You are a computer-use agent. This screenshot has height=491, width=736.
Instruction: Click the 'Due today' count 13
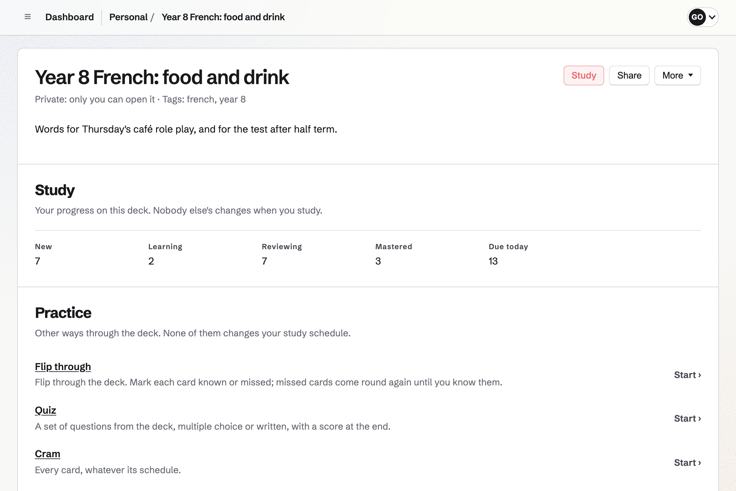click(493, 261)
